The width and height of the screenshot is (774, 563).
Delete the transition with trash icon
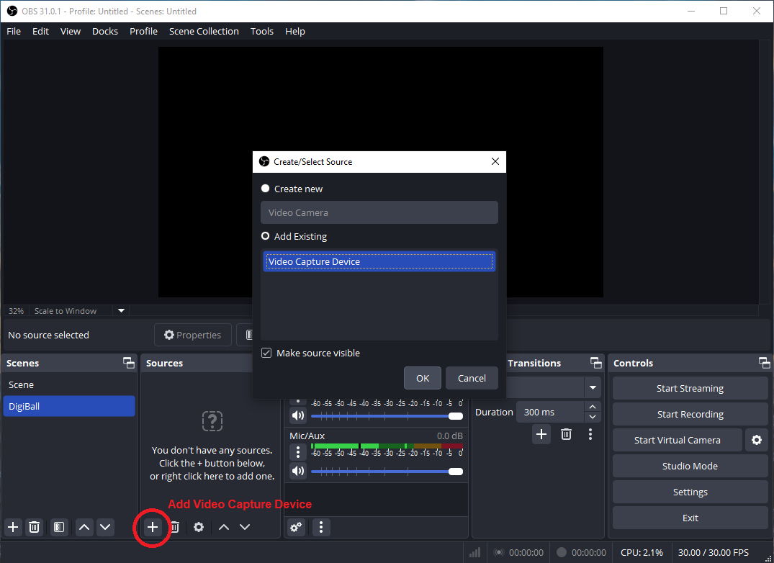click(x=566, y=434)
